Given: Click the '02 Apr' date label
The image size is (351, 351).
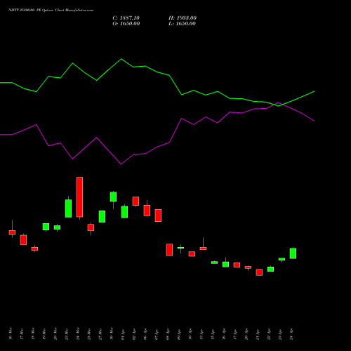Looking at the screenshot, I should coord(134,334).
